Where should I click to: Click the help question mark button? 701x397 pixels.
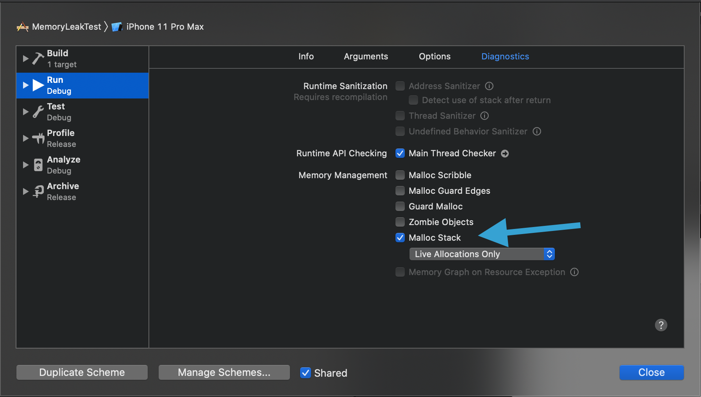661,325
